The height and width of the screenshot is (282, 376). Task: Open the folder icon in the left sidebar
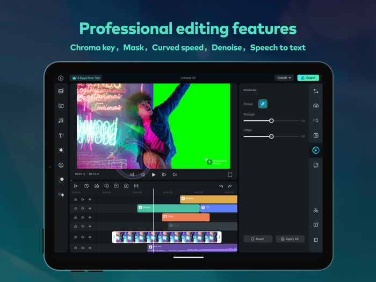(61, 106)
